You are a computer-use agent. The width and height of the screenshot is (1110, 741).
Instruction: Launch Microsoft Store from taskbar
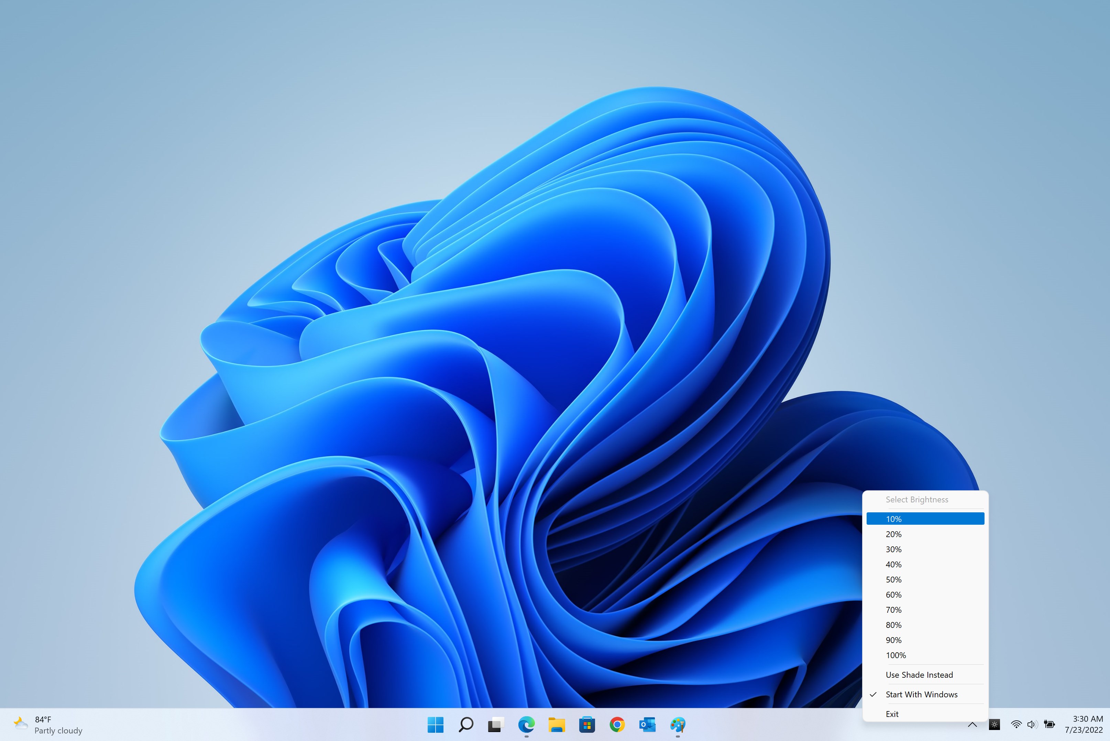click(x=587, y=724)
